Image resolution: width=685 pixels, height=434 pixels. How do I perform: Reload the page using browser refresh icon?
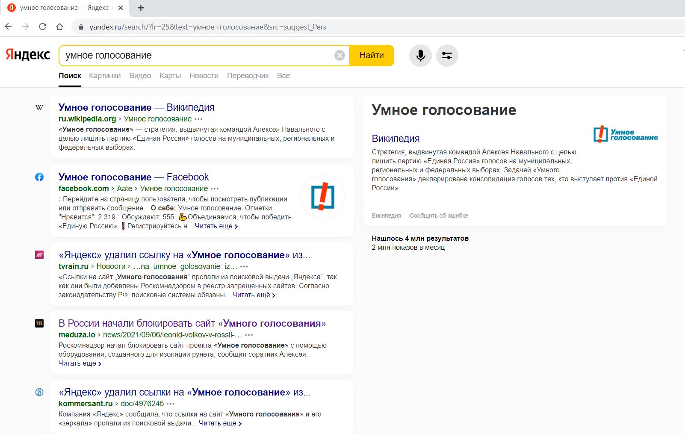click(42, 27)
